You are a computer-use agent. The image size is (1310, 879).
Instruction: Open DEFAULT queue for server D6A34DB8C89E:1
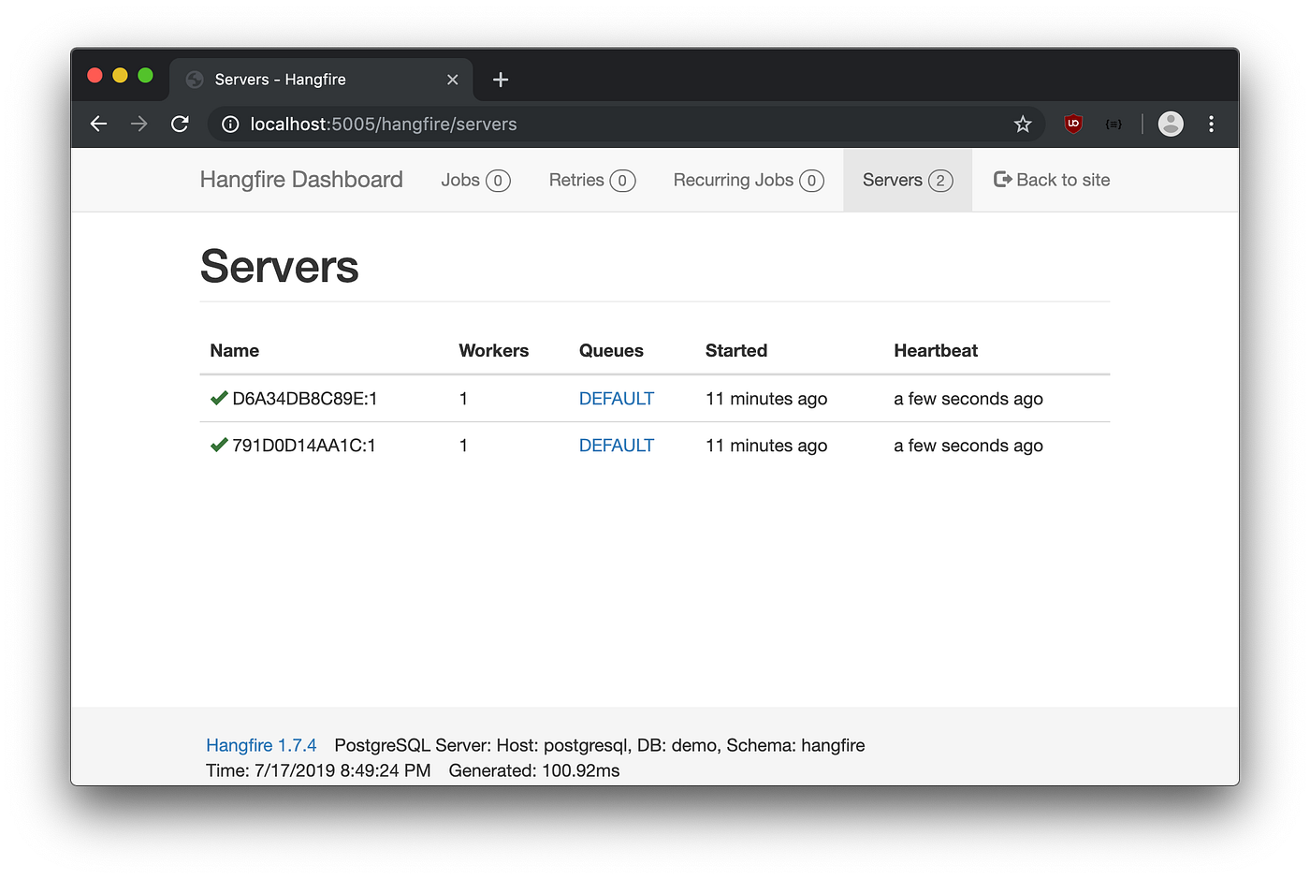[617, 399]
